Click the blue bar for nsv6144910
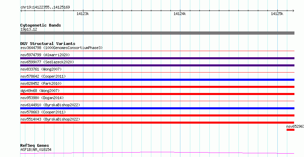The image size is (304, 157). [x=157, y=108]
